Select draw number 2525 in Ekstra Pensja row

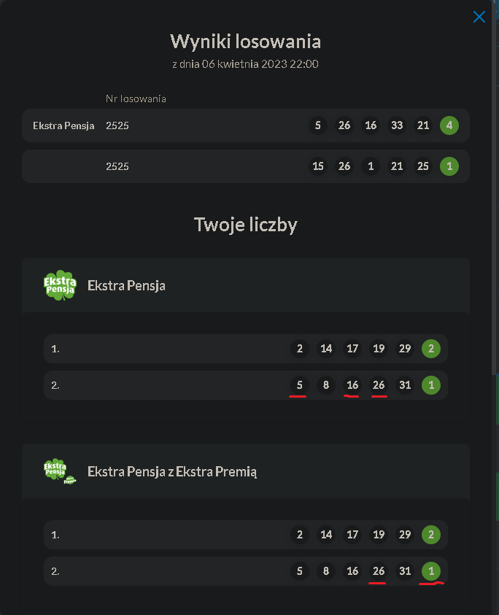(x=117, y=125)
